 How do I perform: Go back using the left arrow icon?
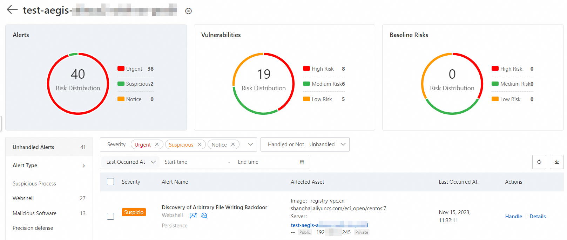pyautogui.click(x=12, y=9)
